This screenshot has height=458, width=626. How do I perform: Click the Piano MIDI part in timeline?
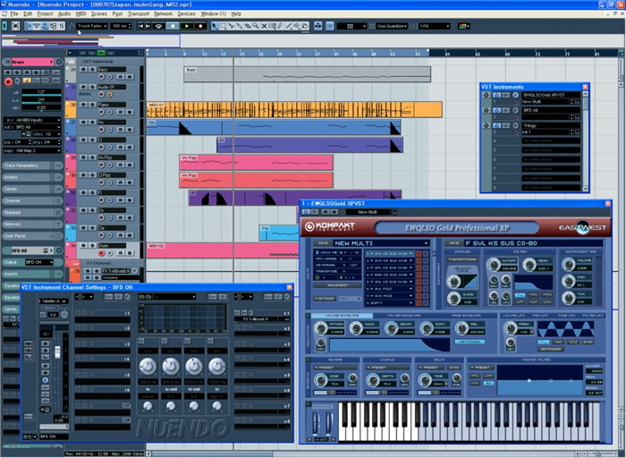point(294,109)
